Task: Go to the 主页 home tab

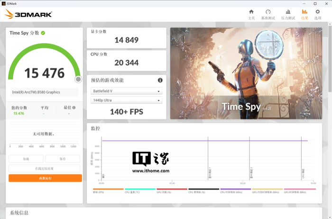Action: [251, 15]
